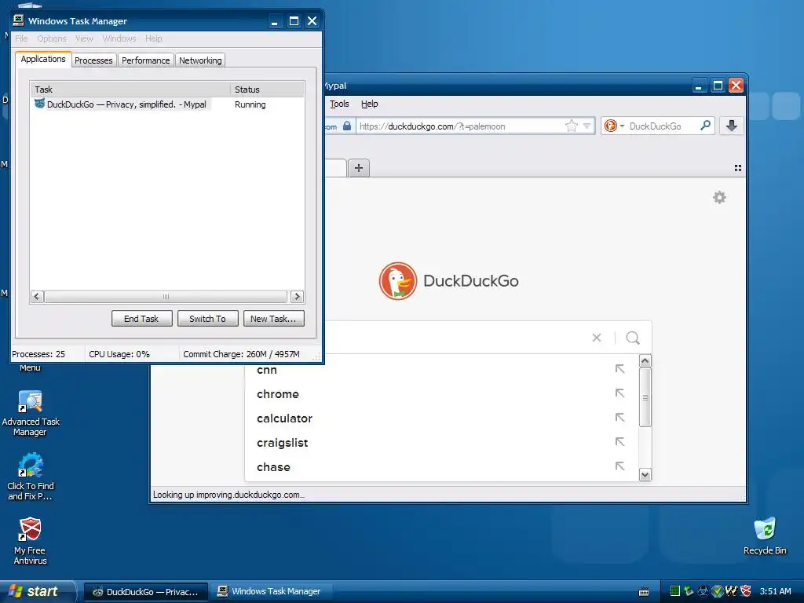The width and height of the screenshot is (804, 603).
Task: Click the Status column header
Action: (x=267, y=90)
